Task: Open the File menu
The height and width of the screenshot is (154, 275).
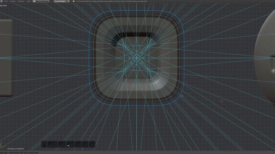Action: (6, 1)
